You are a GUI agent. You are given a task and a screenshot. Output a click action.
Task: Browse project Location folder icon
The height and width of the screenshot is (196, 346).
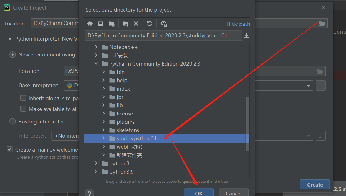(x=322, y=24)
